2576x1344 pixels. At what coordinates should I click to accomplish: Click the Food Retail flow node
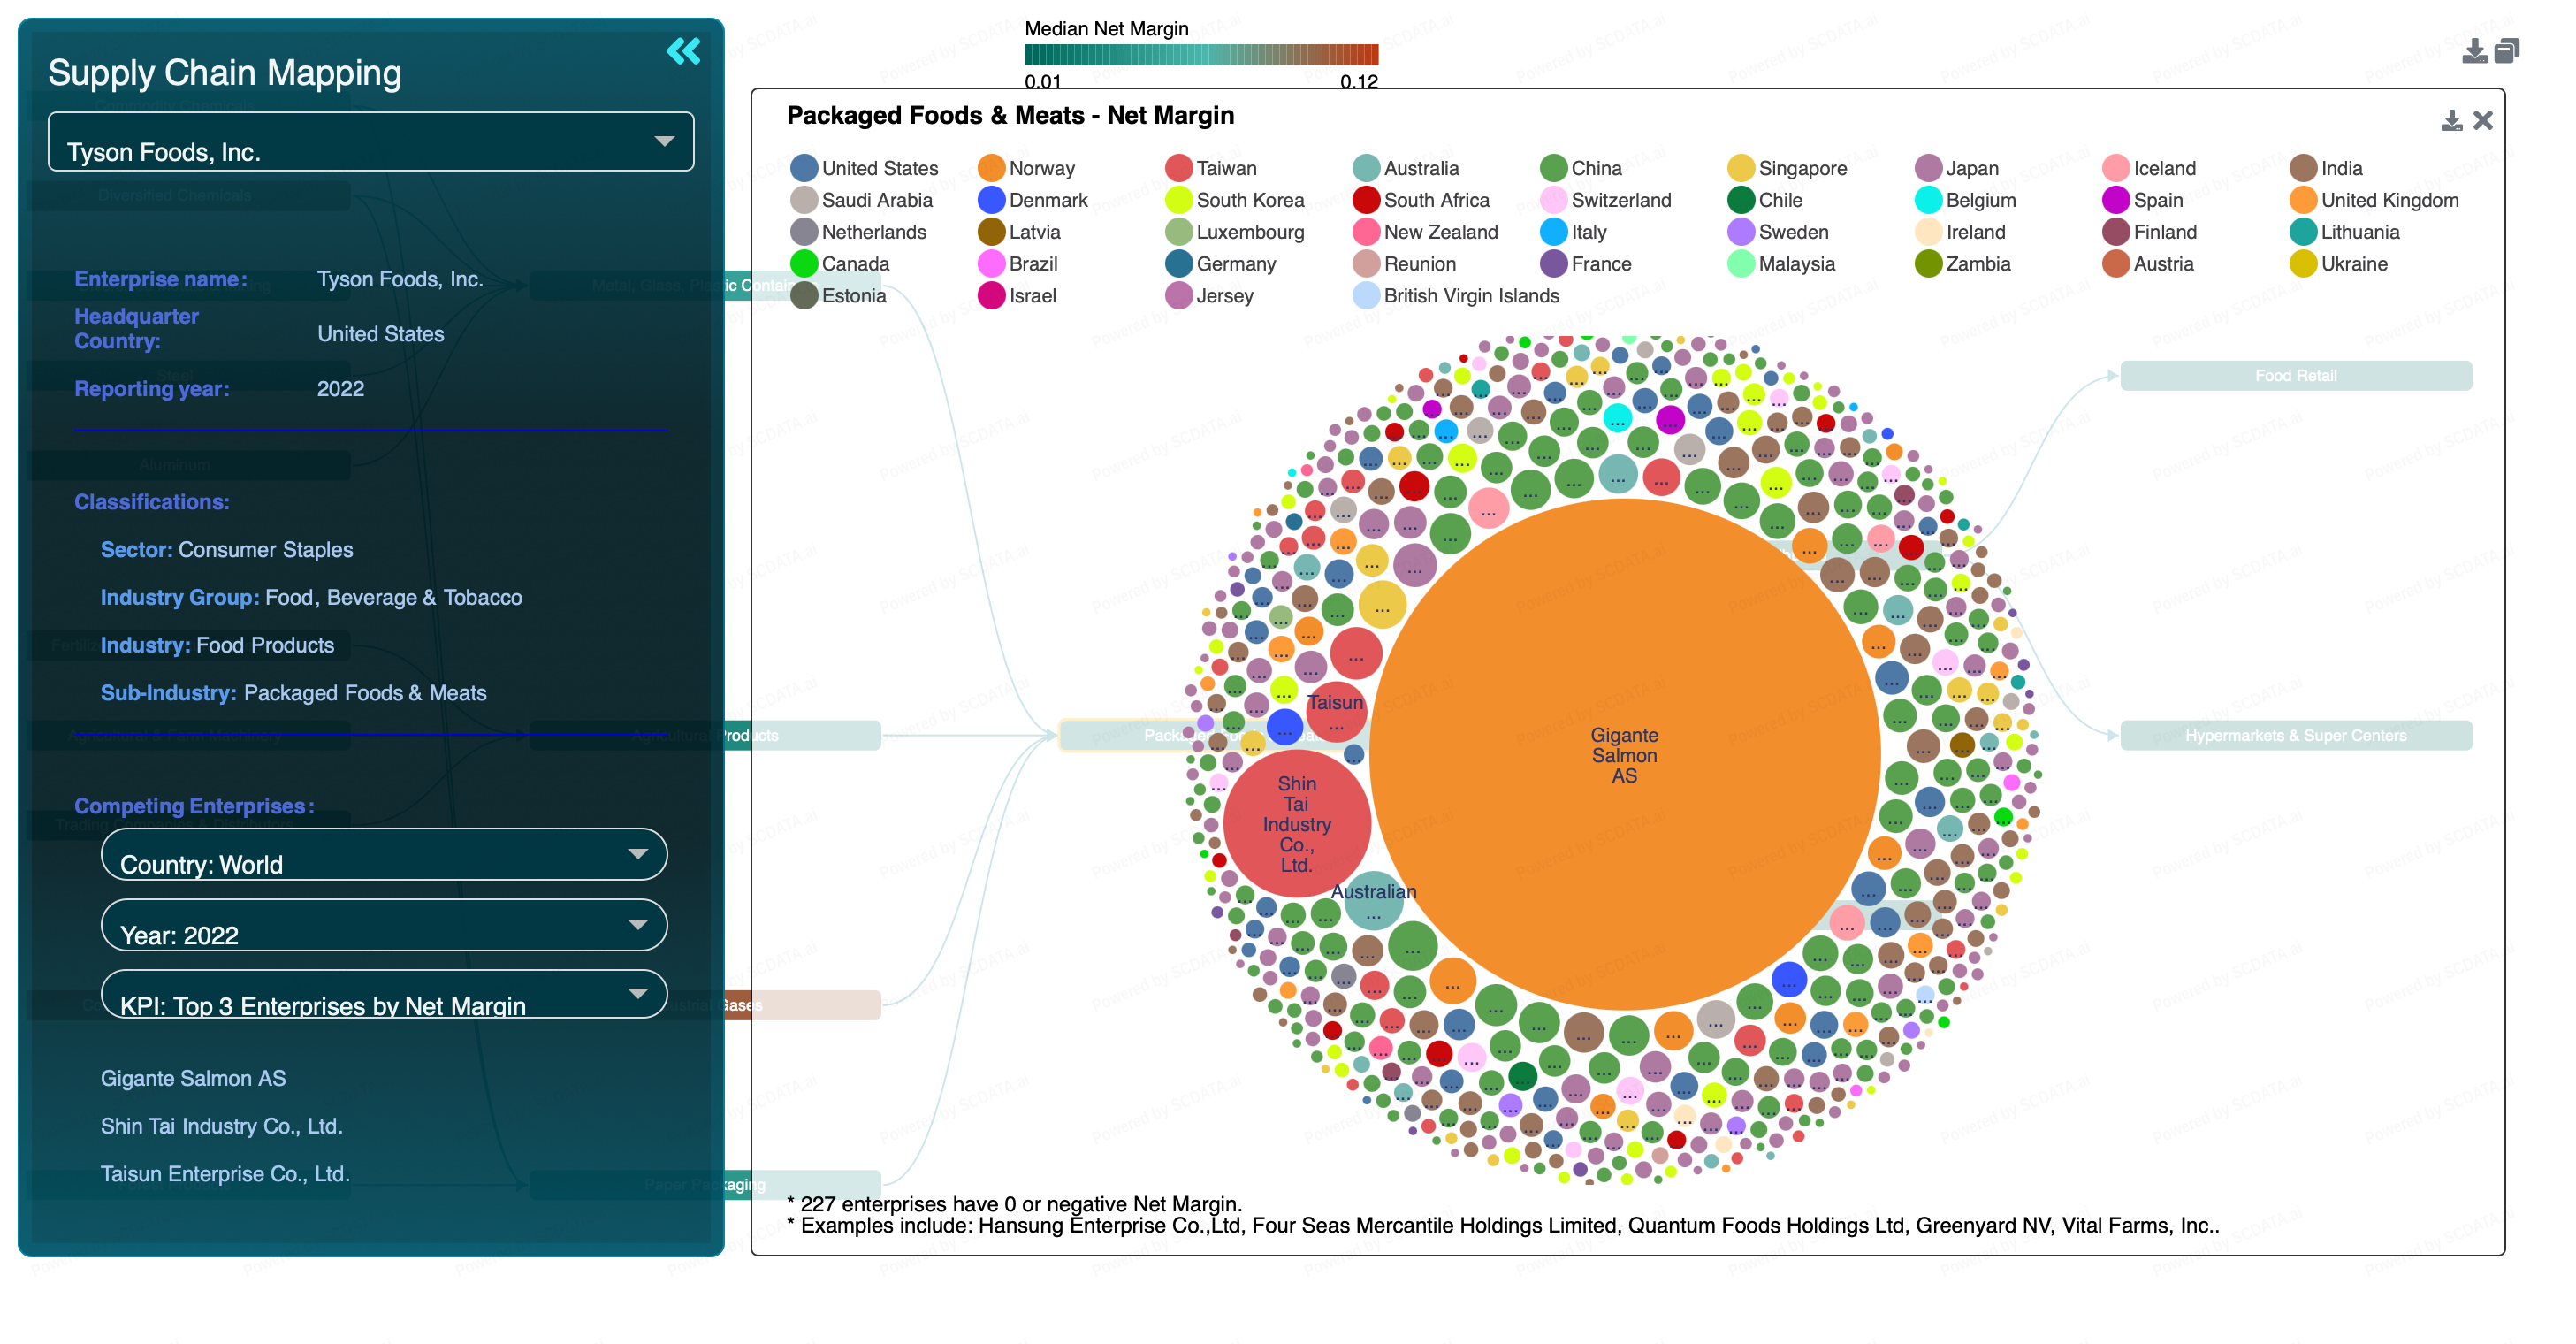(x=2295, y=376)
